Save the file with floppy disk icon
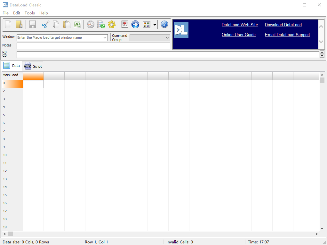 [32, 24]
